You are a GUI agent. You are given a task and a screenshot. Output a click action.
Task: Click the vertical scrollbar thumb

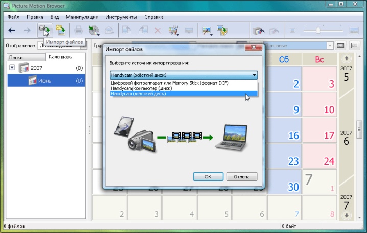click(359, 130)
